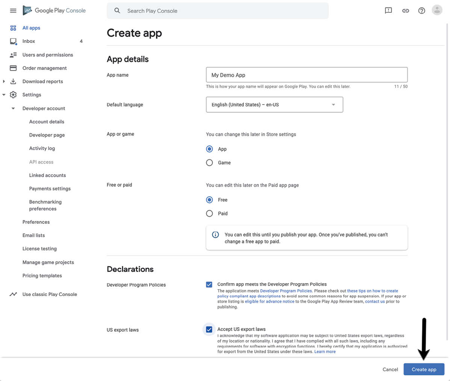Open Developer Program Policies link
450x381 pixels.
tap(286, 291)
